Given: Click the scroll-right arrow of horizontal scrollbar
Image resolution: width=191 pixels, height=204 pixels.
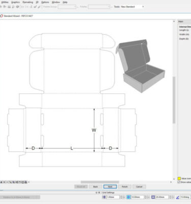Looking at the screenshot, I should click(171, 182).
